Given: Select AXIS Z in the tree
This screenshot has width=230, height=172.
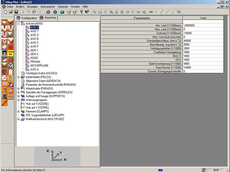Looking at the screenshot, I should tap(34, 35).
